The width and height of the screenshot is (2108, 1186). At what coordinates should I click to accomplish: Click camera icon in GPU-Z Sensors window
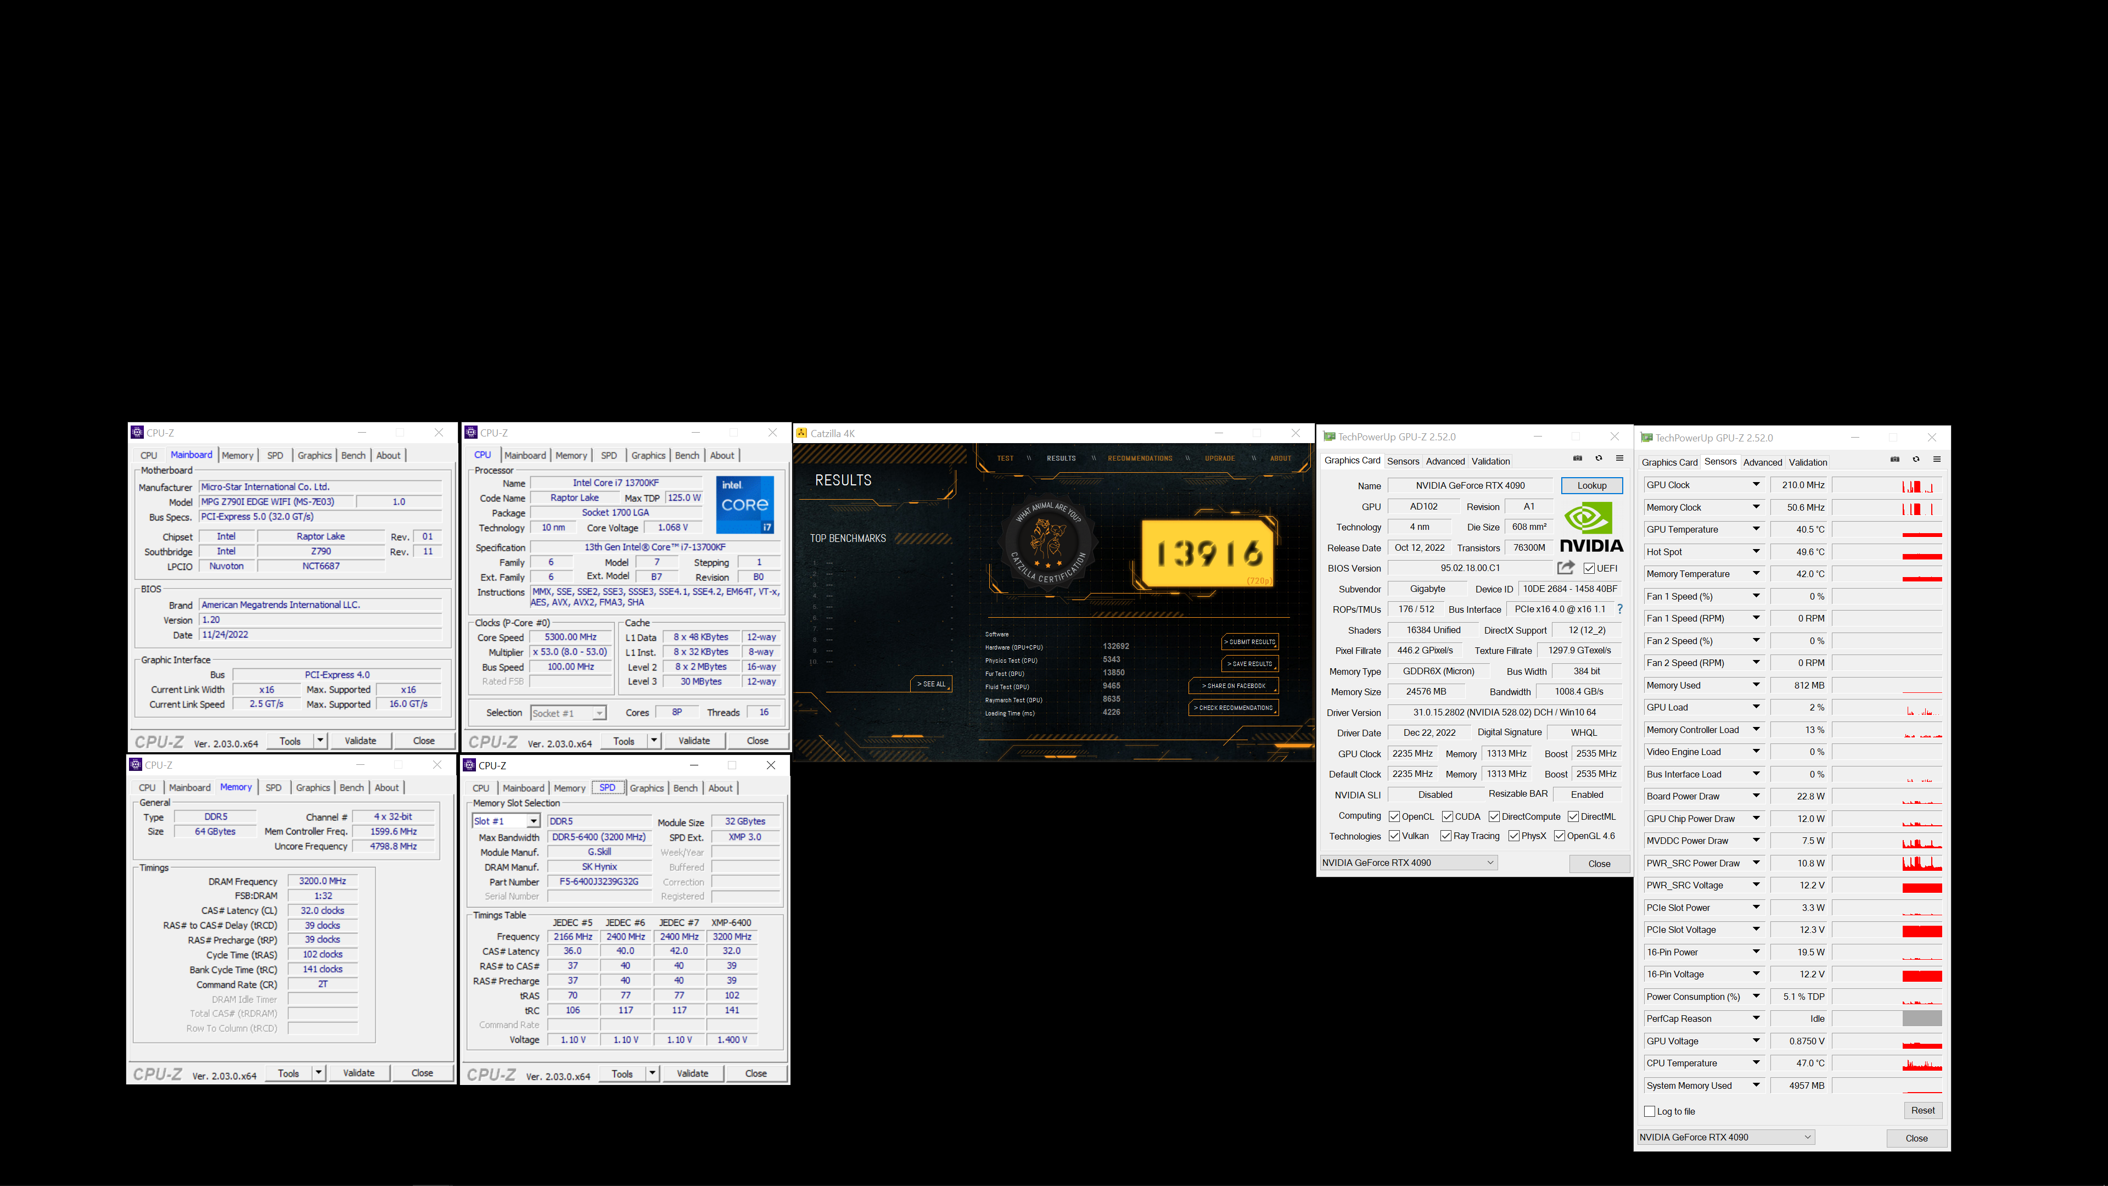click(x=1894, y=459)
